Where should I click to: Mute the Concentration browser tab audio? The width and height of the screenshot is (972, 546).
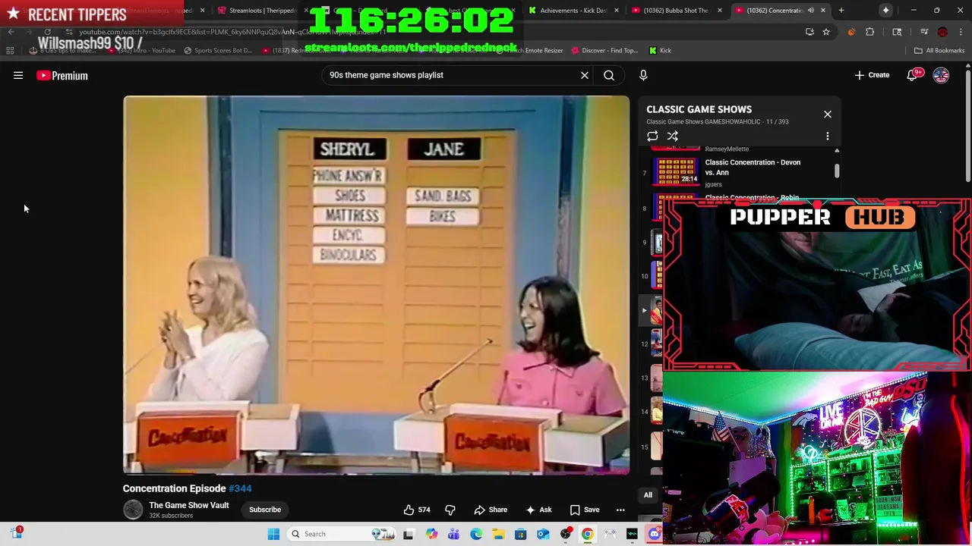pyautogui.click(x=811, y=11)
